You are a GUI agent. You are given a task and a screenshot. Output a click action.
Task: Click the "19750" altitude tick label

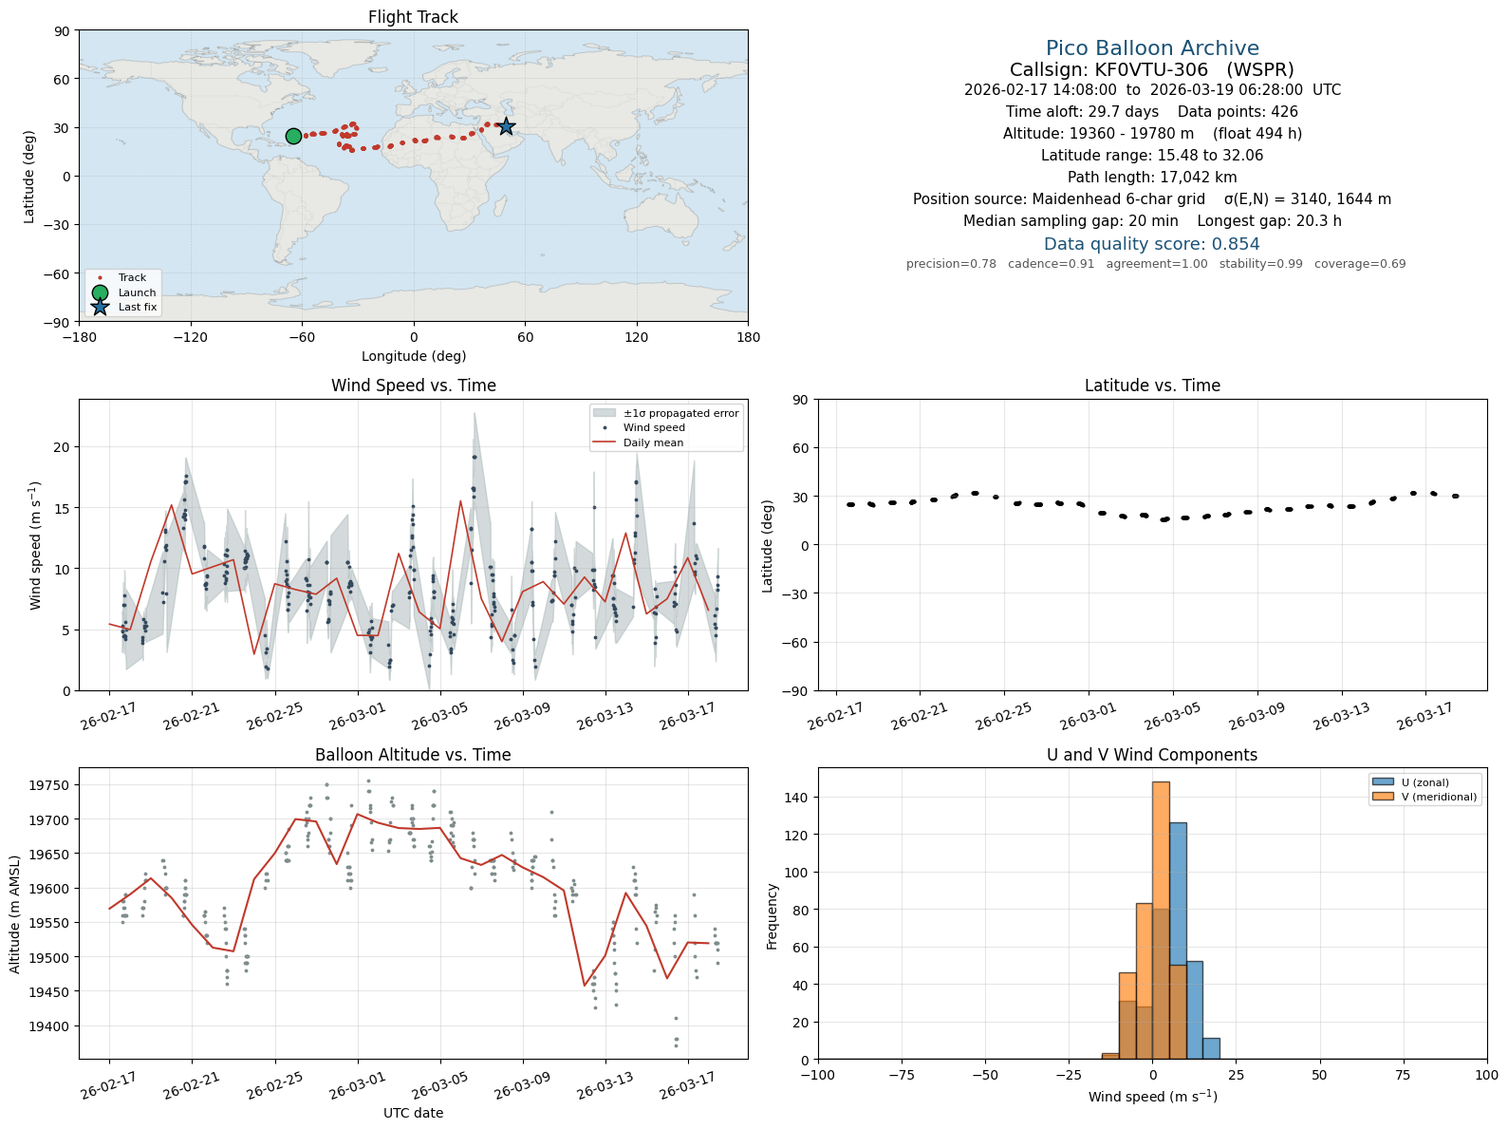[x=50, y=785]
